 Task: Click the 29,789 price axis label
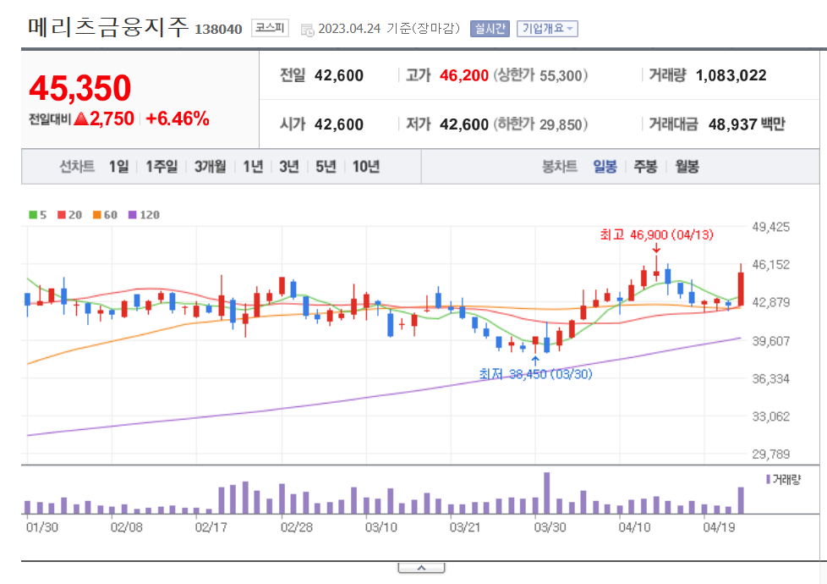770,455
